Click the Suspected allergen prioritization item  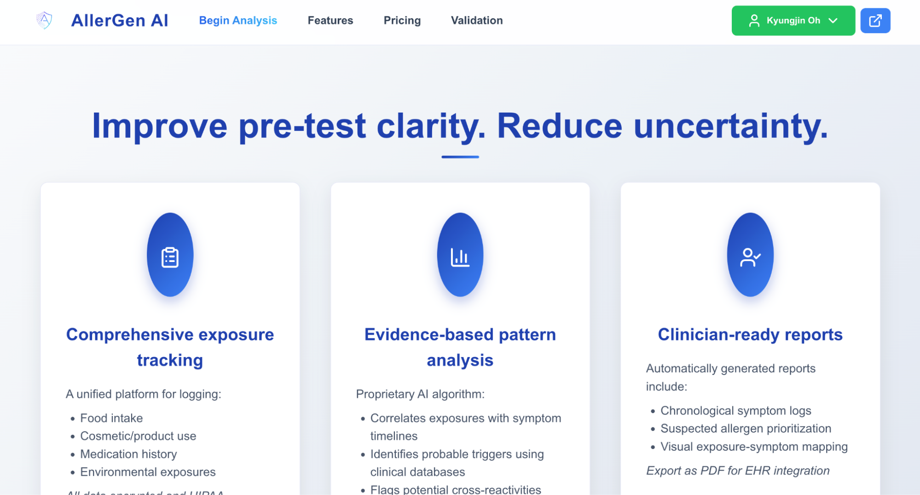pos(746,428)
